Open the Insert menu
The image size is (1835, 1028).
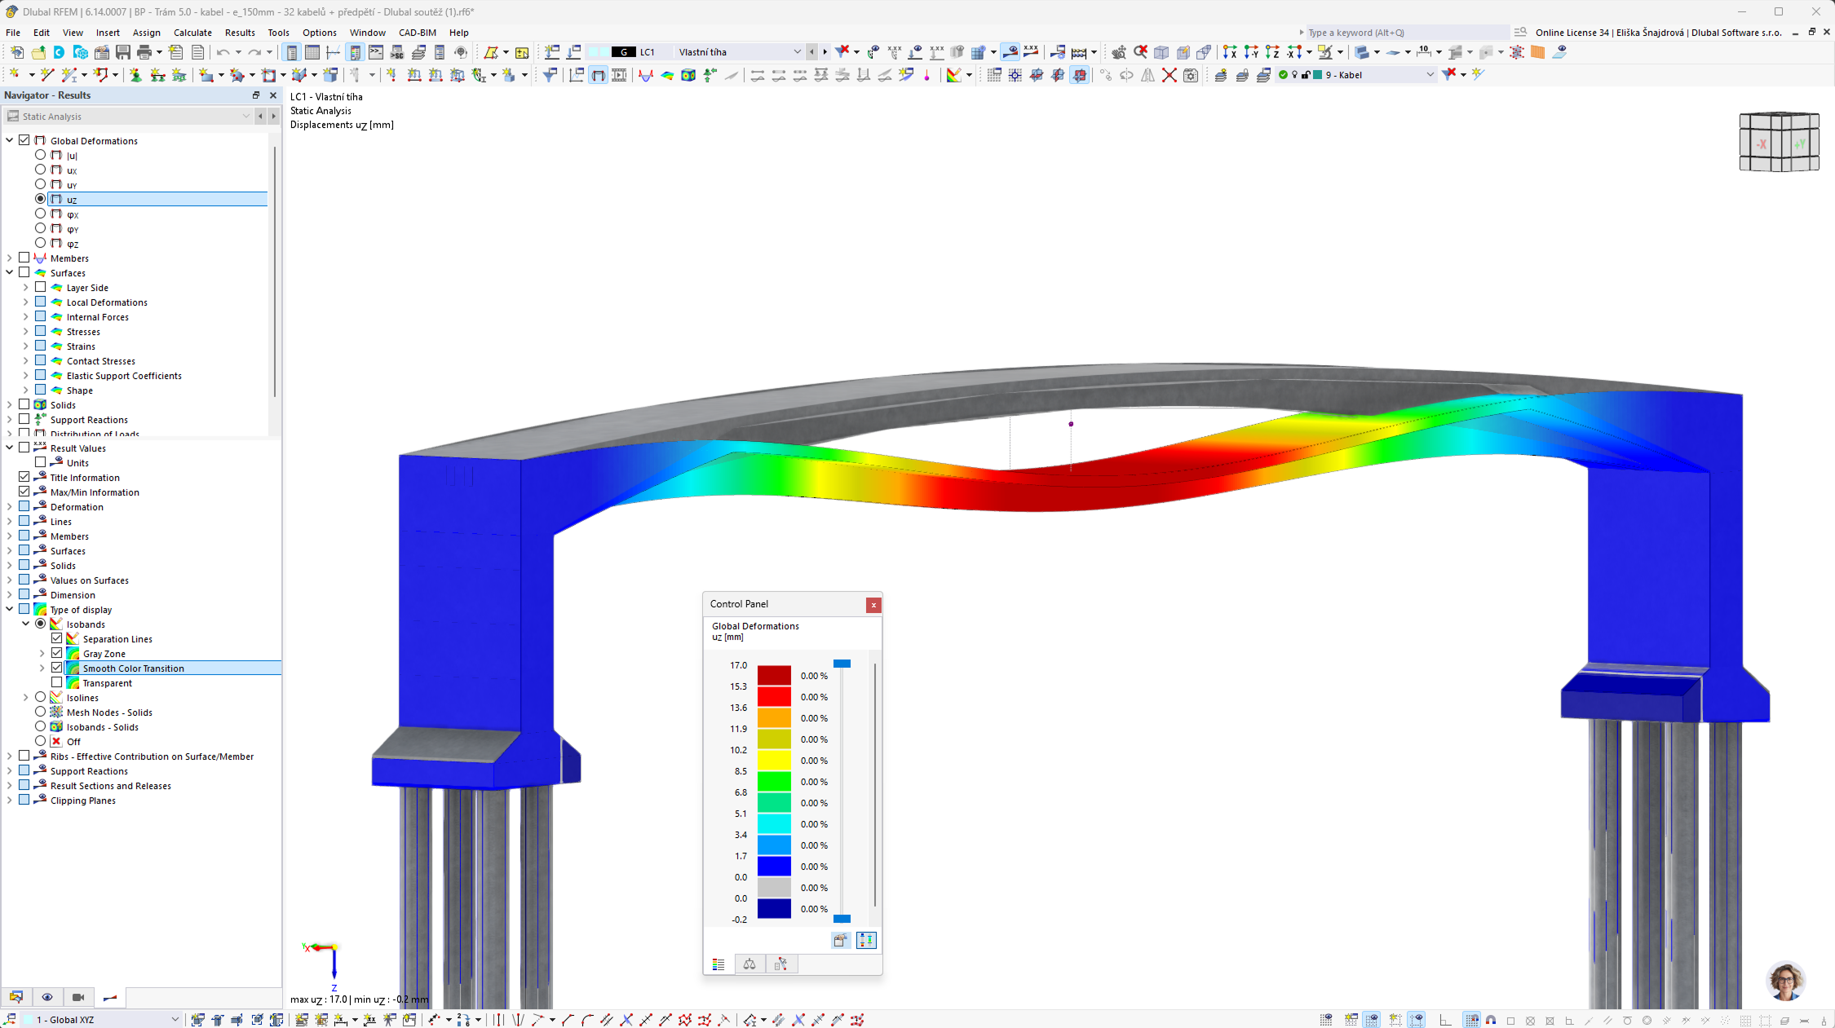(x=108, y=33)
